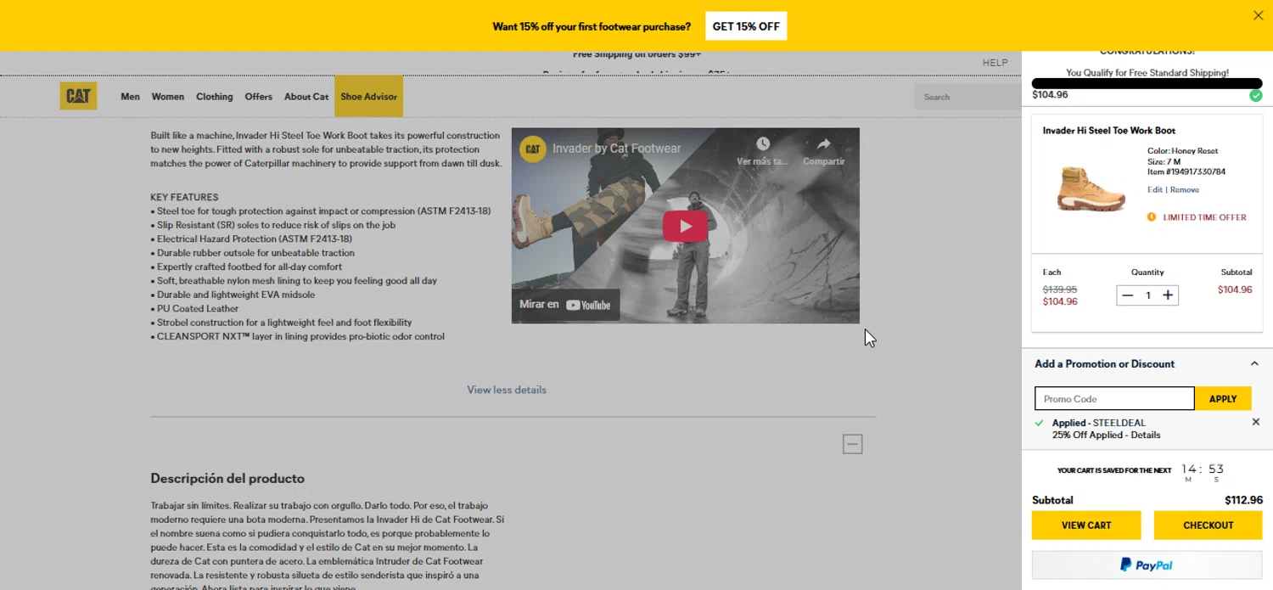Click the $112.96 subtotal amount
The height and width of the screenshot is (590, 1273).
(x=1244, y=500)
